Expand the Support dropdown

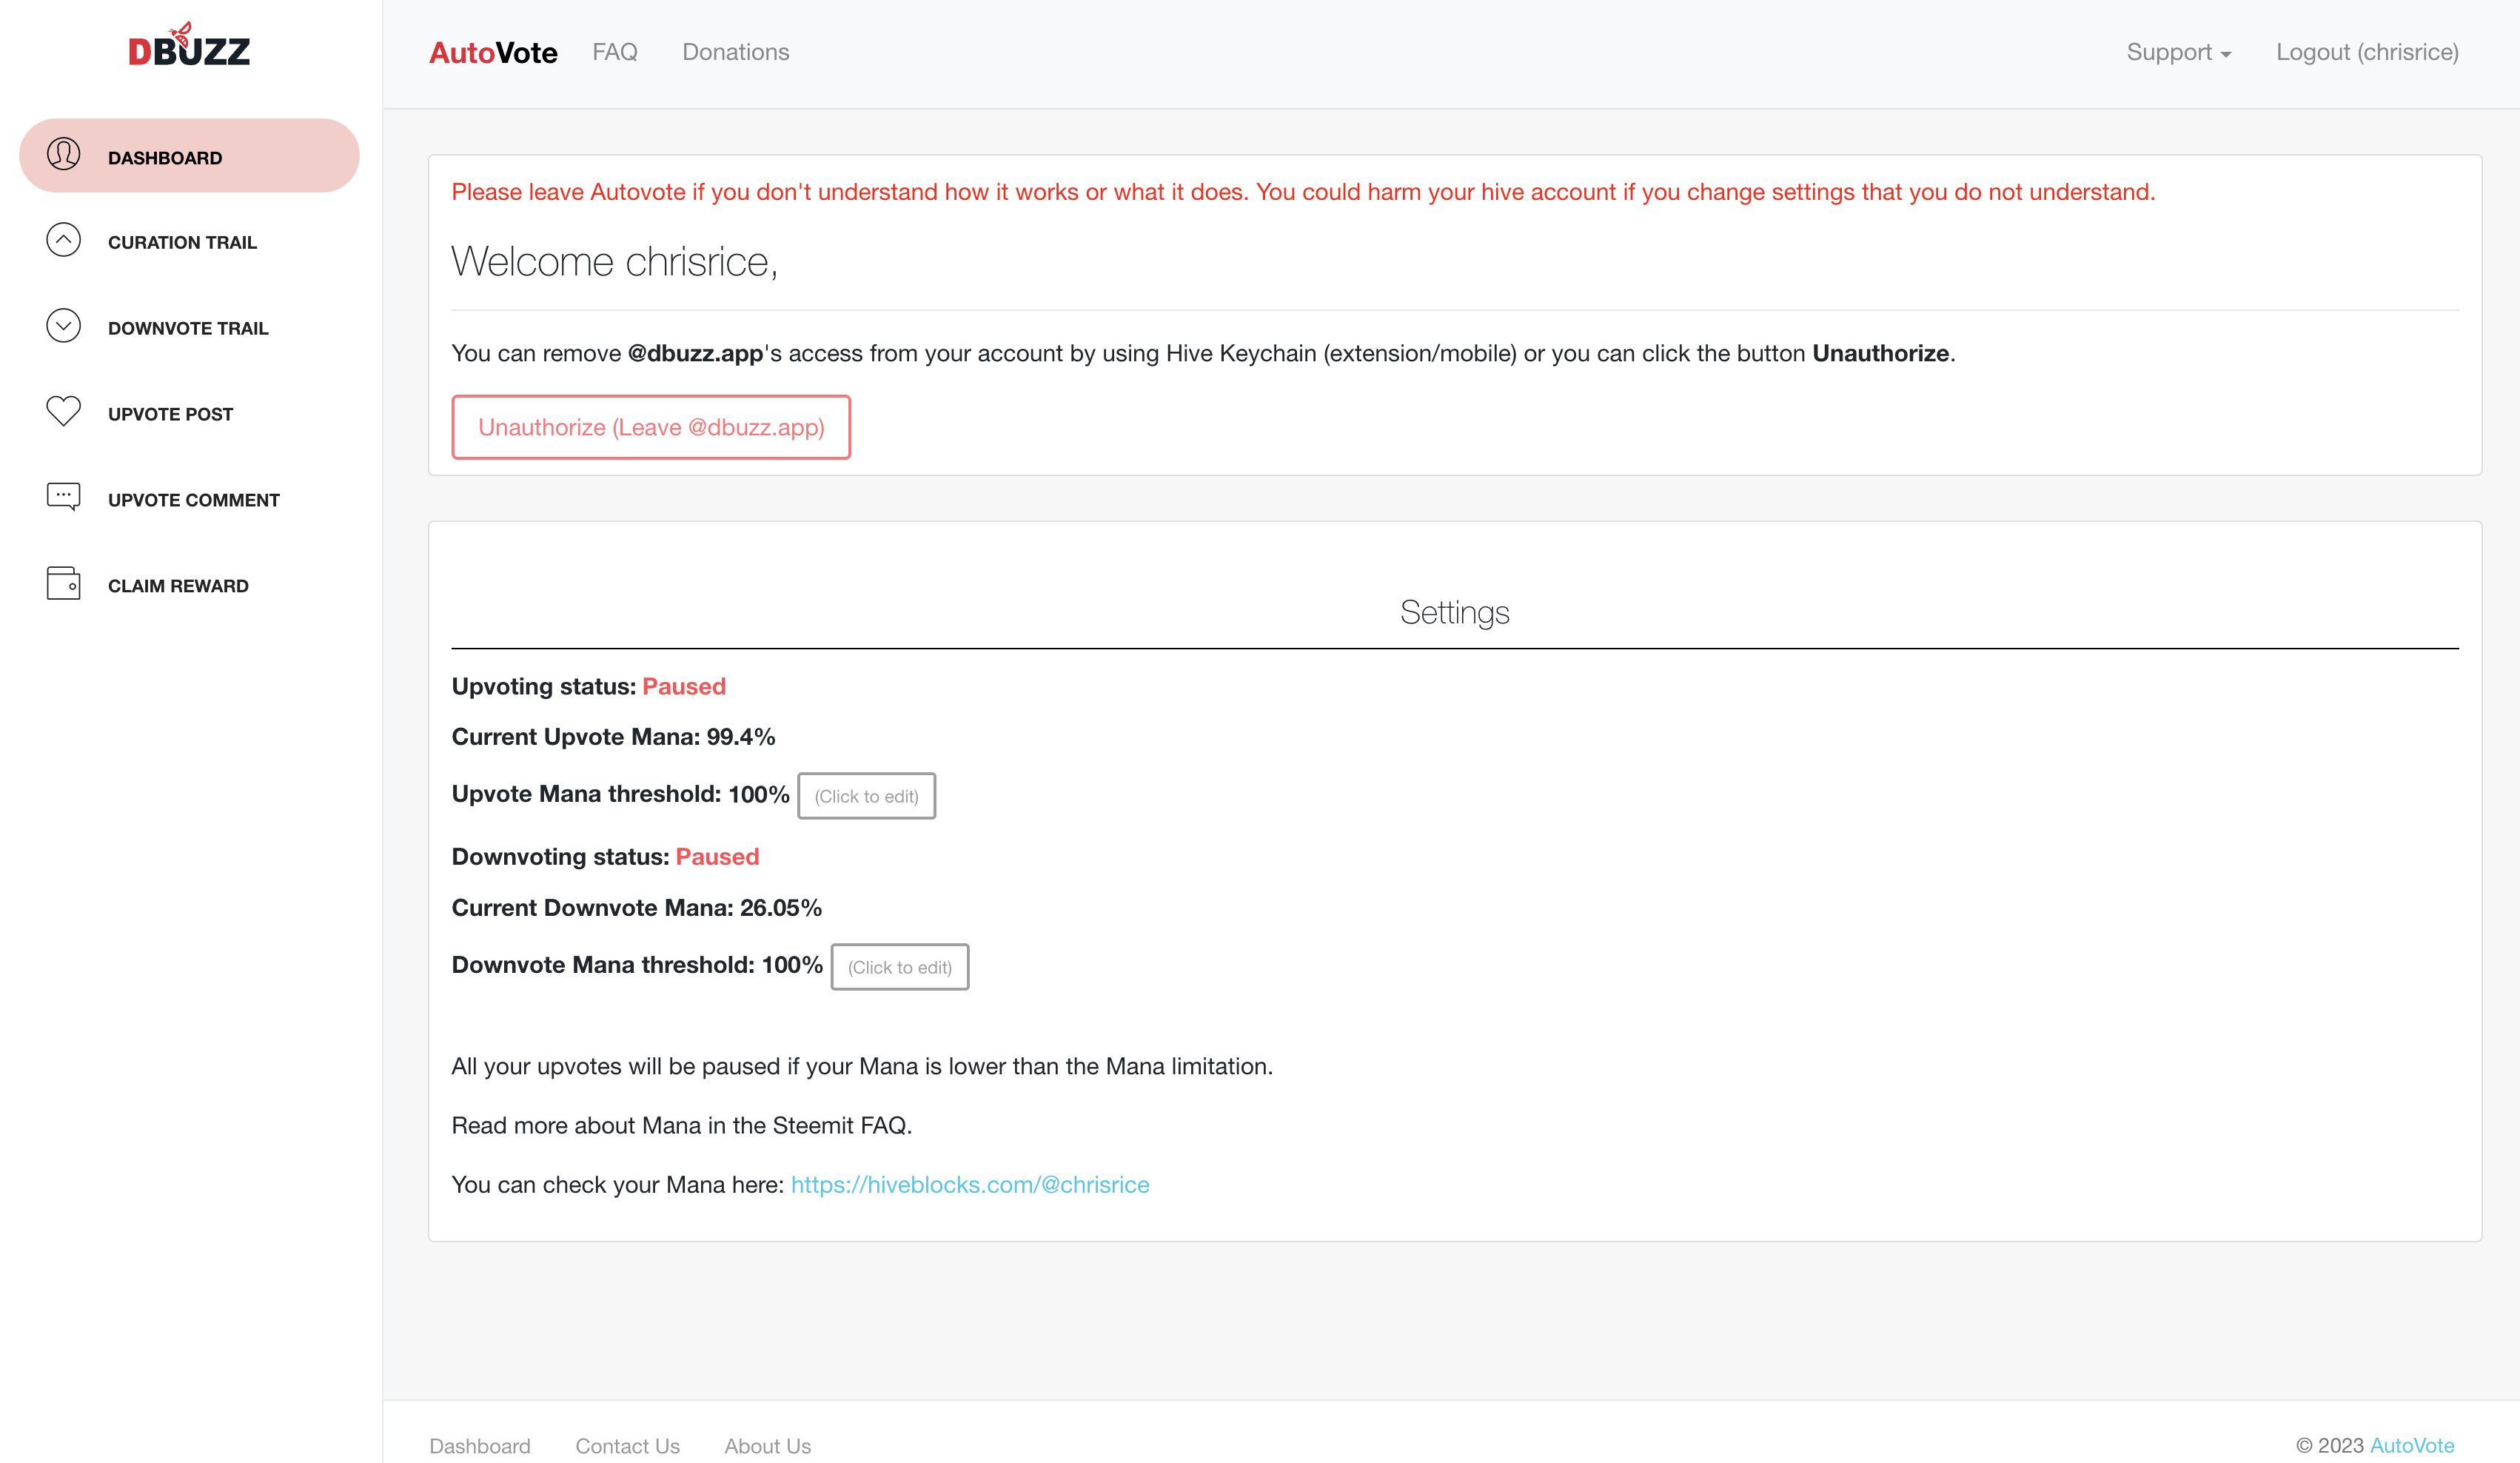coord(2178,52)
